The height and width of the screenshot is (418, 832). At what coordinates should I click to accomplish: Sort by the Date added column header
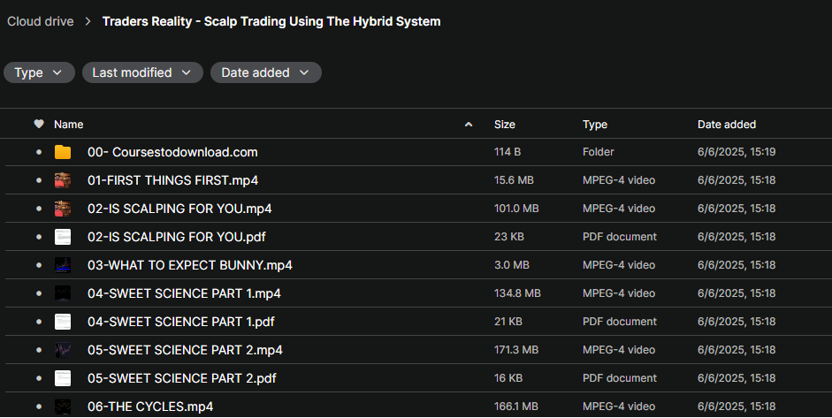pos(727,124)
